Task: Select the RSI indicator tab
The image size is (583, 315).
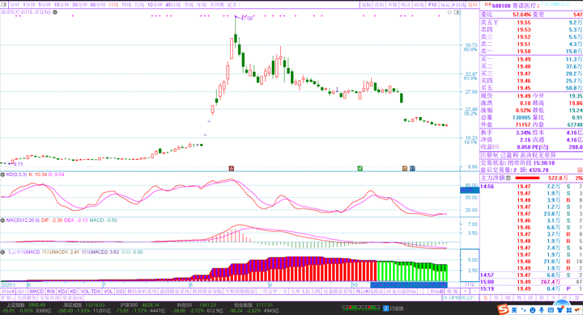Action: pos(50,292)
